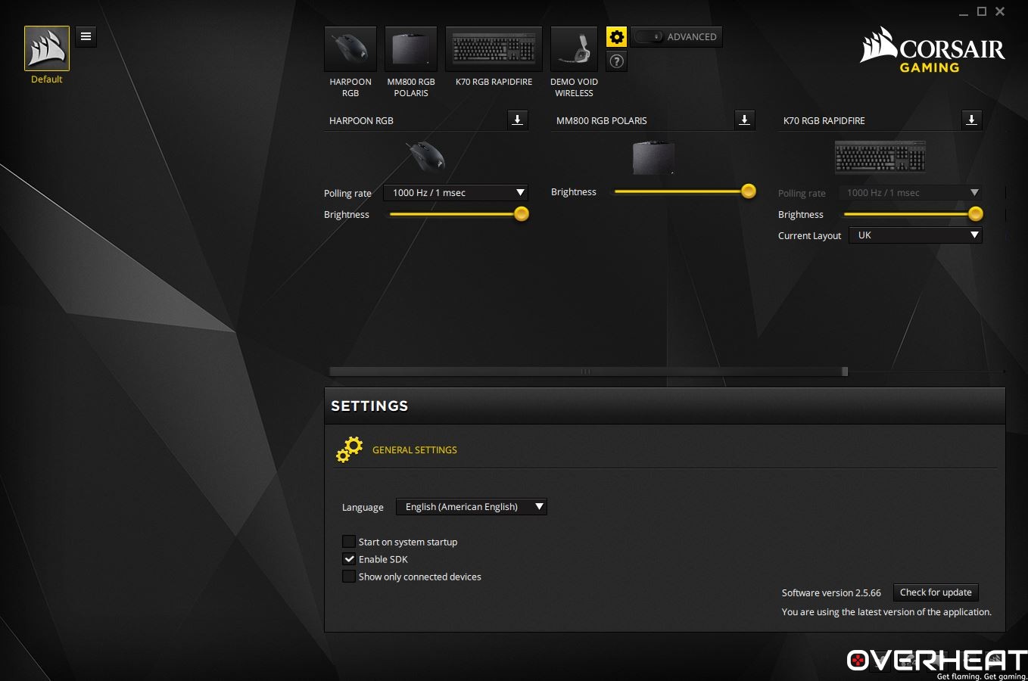Select the K70 RGB RAPIDFIRE keyboard icon

pos(494,50)
